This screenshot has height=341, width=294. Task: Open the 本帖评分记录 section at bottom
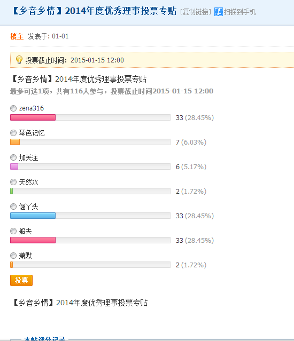click(44, 339)
